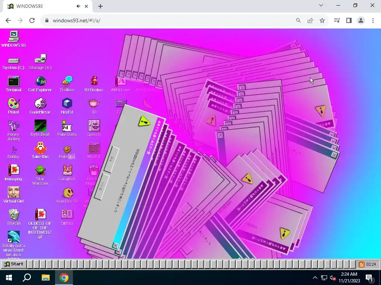Screen dimensions: 381x285
Task: Open Windows taskbar search
Action: tap(27, 278)
